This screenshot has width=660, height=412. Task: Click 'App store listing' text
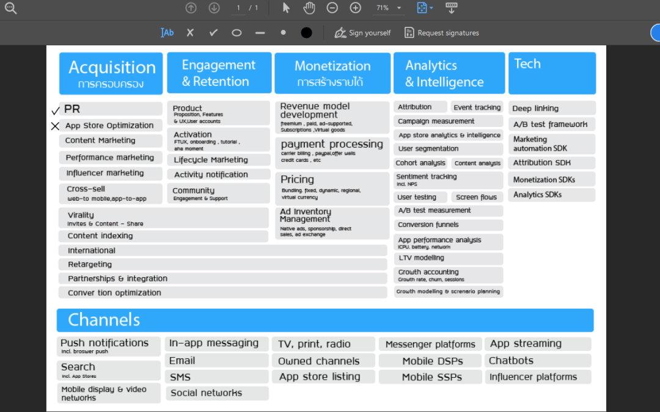pos(320,377)
